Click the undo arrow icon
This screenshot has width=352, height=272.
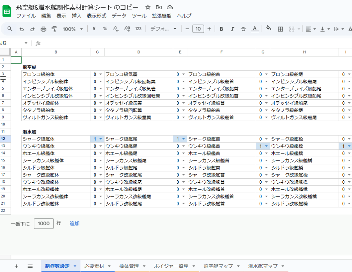pos(21,29)
